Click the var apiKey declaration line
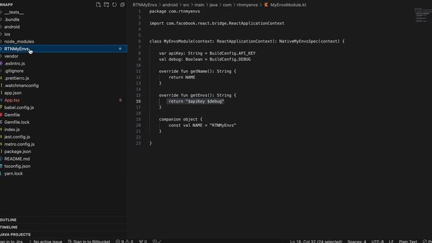 [207, 53]
